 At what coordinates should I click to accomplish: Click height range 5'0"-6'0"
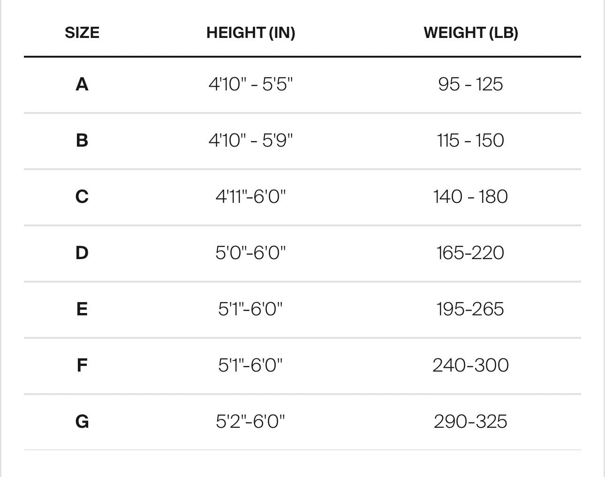[x=251, y=253]
